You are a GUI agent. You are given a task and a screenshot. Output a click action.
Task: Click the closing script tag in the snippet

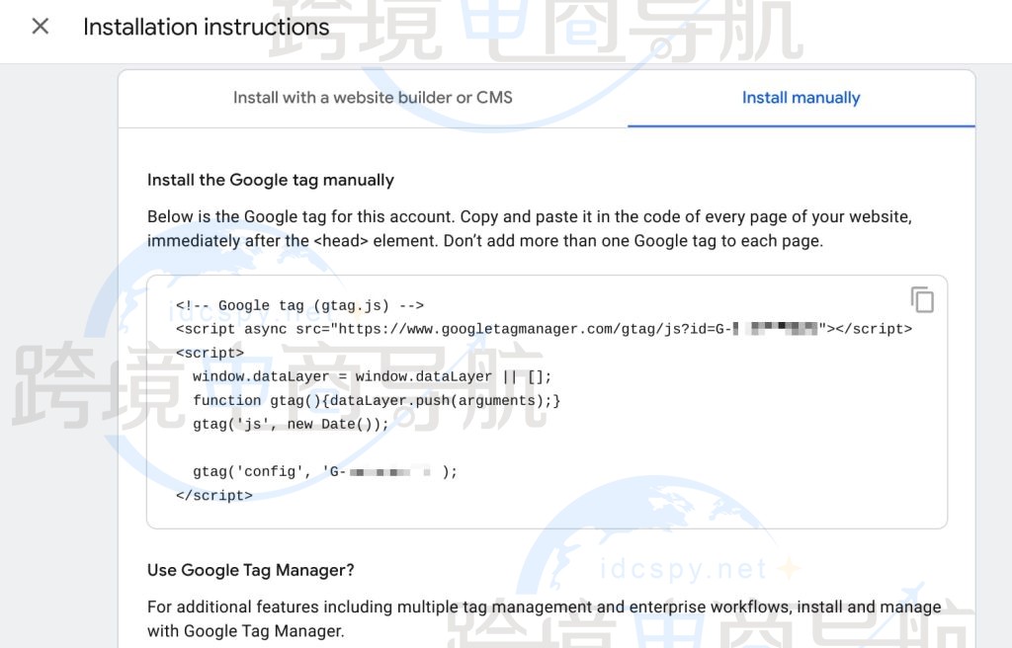pos(211,495)
